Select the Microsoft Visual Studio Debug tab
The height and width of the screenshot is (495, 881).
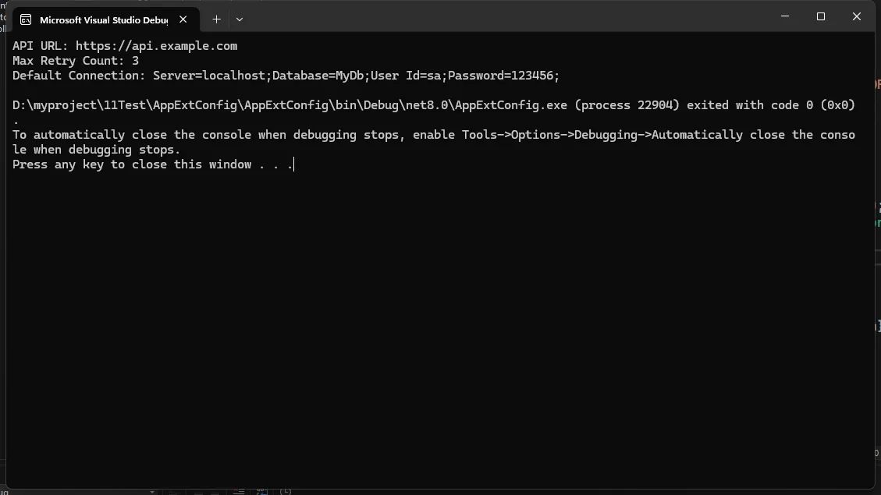[105, 19]
